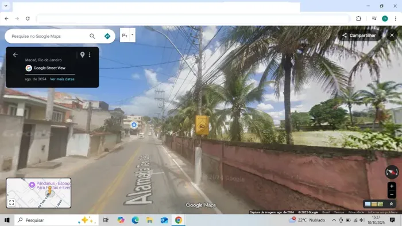
Task: Open the notification center icon
Action: coord(392,220)
